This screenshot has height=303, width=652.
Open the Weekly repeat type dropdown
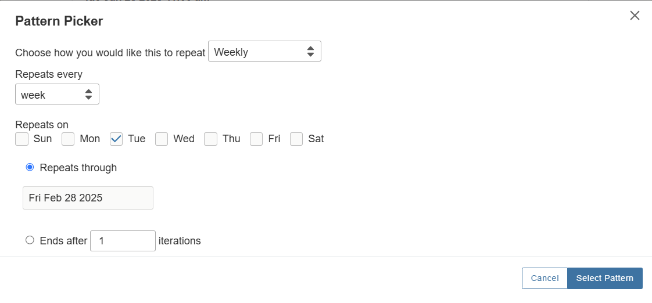point(264,52)
